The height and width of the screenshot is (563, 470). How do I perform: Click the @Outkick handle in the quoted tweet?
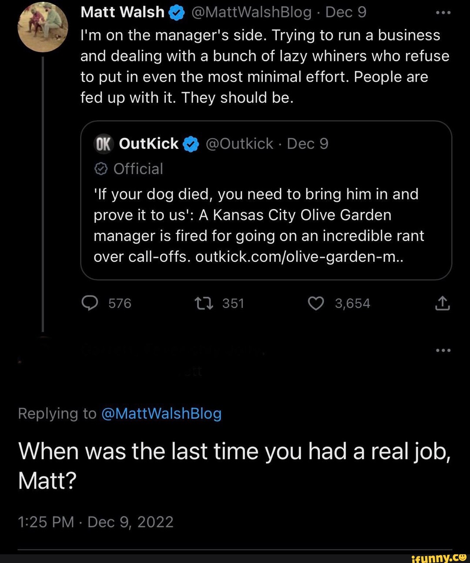tap(239, 143)
